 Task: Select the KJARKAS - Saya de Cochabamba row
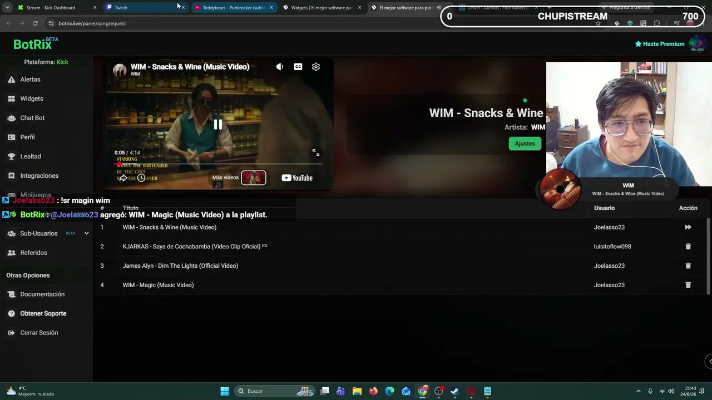[x=400, y=247]
